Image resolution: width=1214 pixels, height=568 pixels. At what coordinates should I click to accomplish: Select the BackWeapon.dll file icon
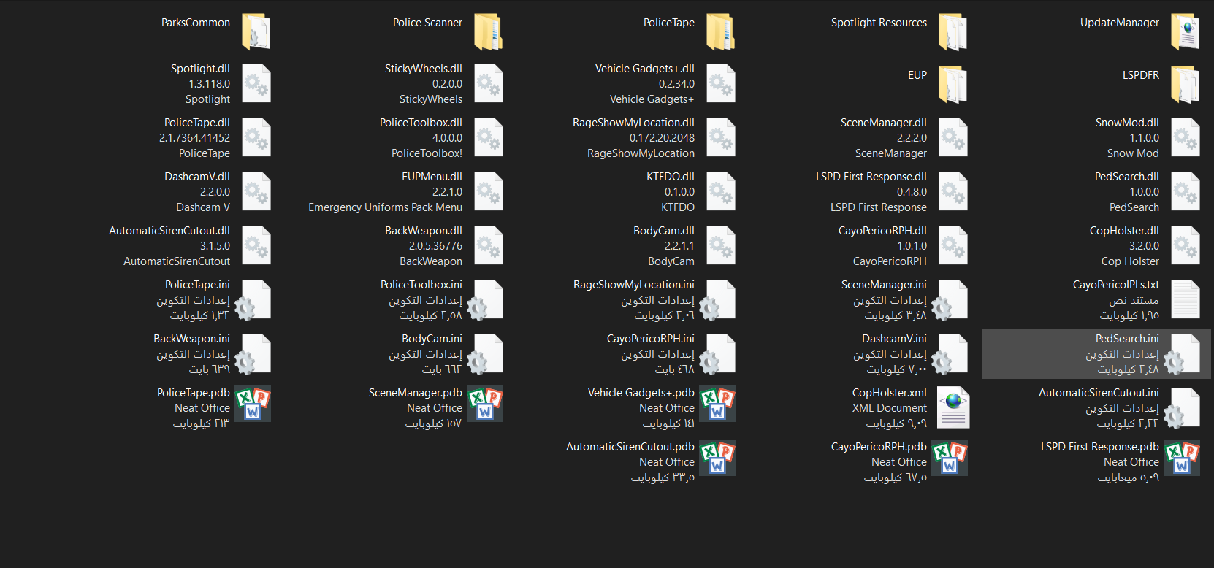click(x=488, y=245)
